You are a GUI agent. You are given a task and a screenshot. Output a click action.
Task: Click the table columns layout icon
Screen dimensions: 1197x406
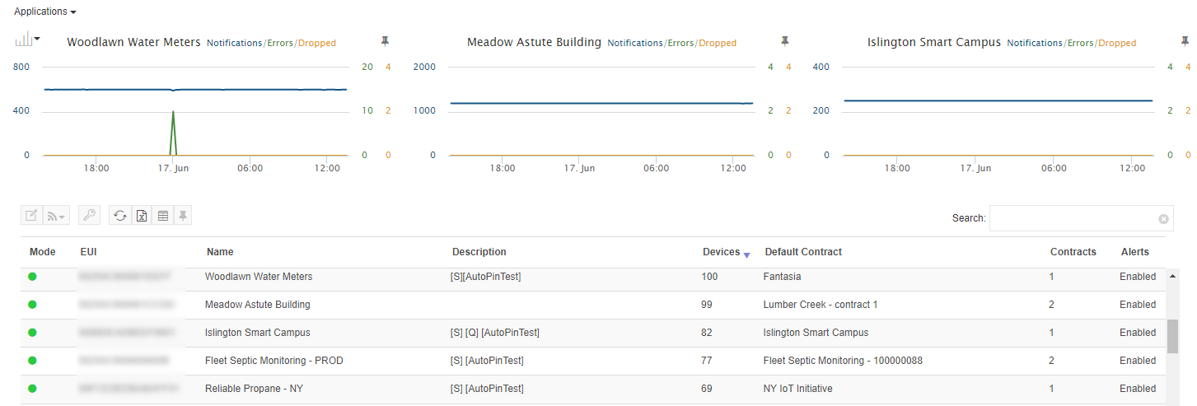(x=163, y=216)
